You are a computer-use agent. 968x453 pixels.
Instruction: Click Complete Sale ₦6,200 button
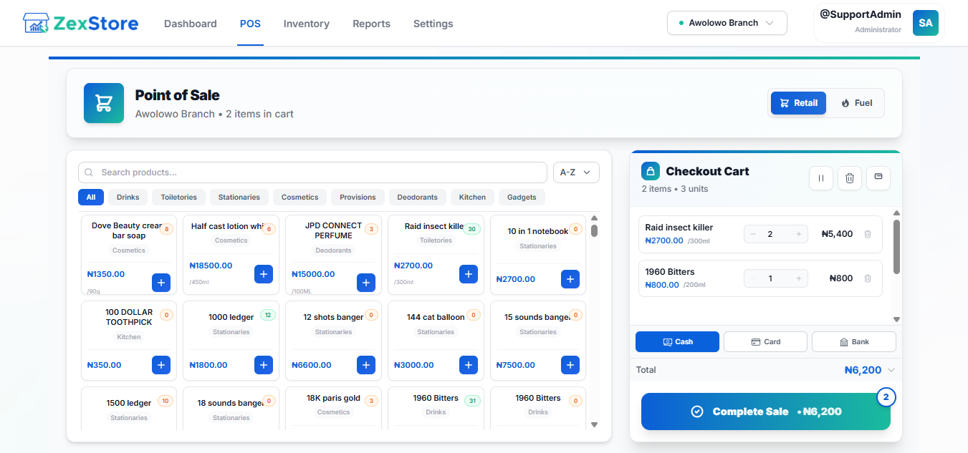coord(766,411)
